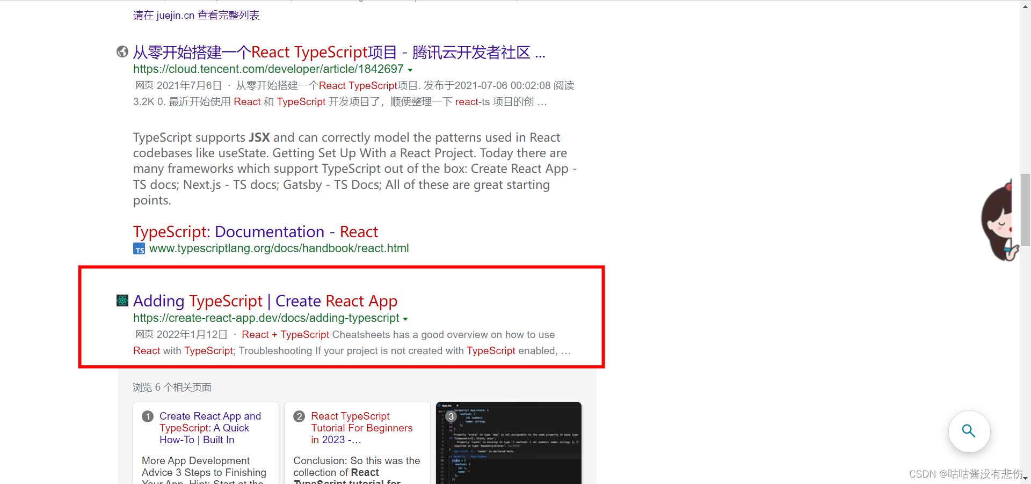Open the third related code screenshot thumbnail
This screenshot has width=1031, height=484.
click(x=509, y=443)
